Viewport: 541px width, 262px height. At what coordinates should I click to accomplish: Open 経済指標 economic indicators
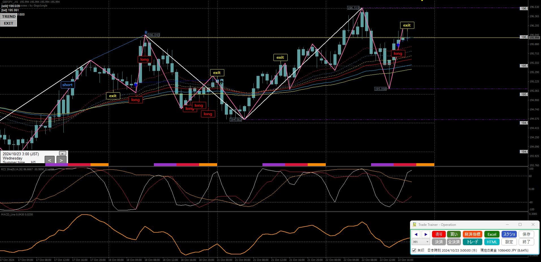(473, 234)
